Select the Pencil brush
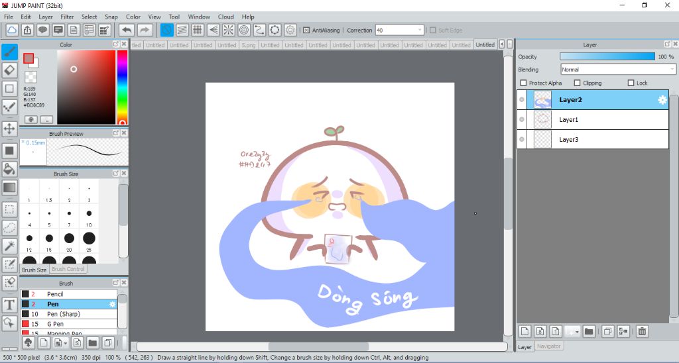The image size is (679, 363). point(68,294)
